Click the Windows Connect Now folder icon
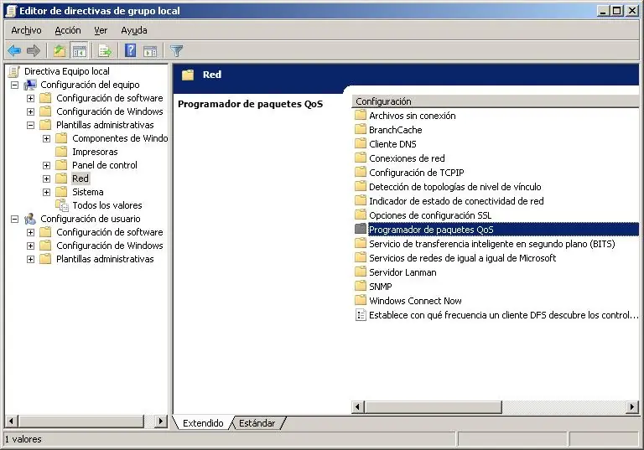Viewport: 644px width, 450px height. (361, 301)
